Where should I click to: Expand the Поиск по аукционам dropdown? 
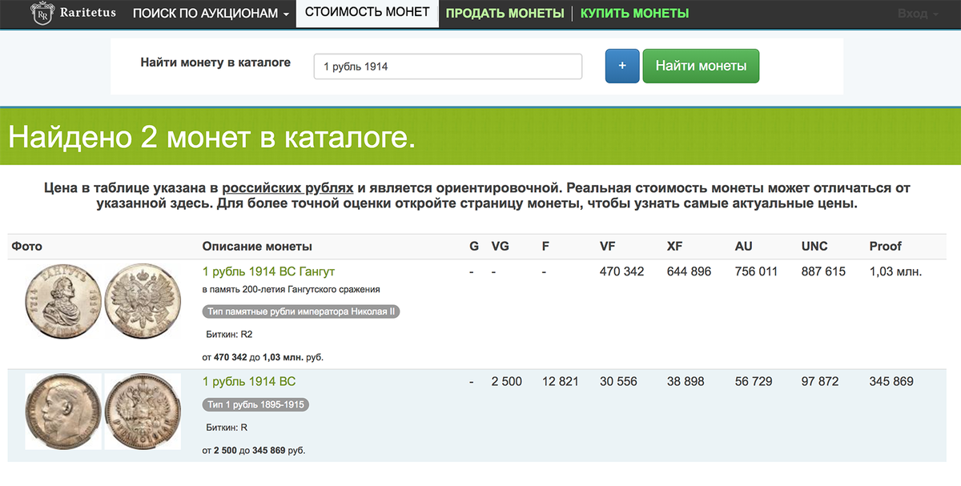click(211, 14)
